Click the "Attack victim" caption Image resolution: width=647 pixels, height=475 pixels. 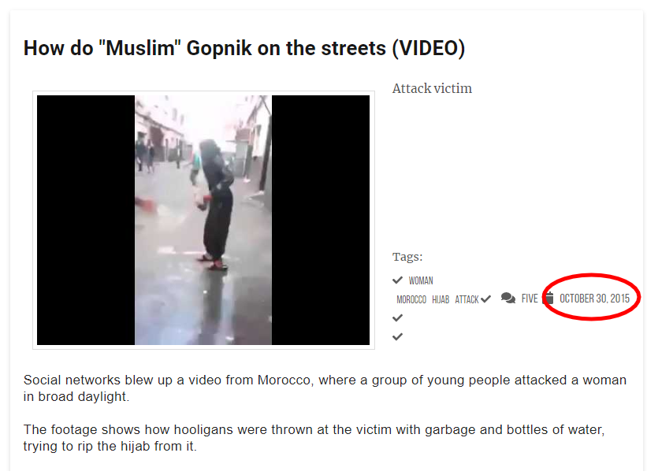coord(432,88)
